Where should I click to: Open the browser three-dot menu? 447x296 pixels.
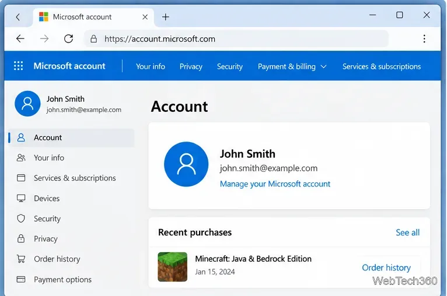tap(424, 38)
